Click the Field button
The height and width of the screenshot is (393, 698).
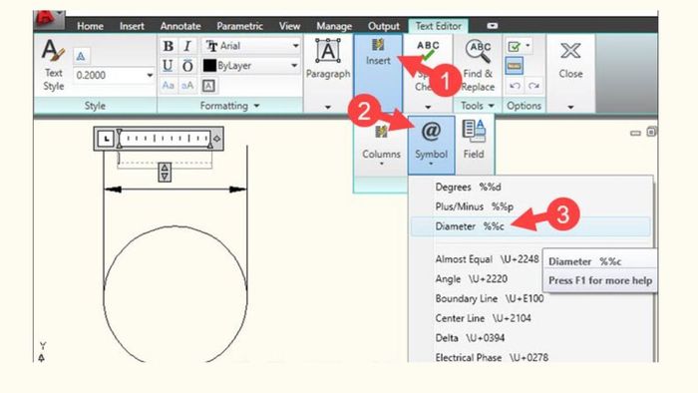474,140
